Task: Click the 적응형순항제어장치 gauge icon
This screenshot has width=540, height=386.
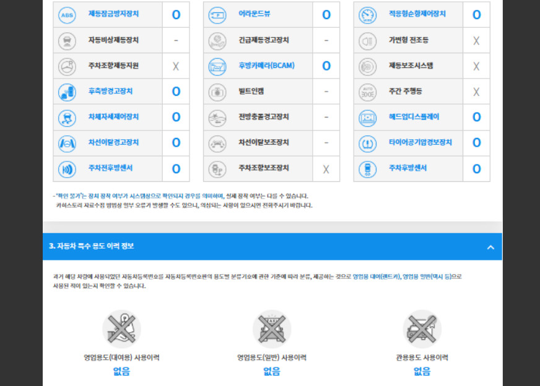Action: tap(367, 15)
